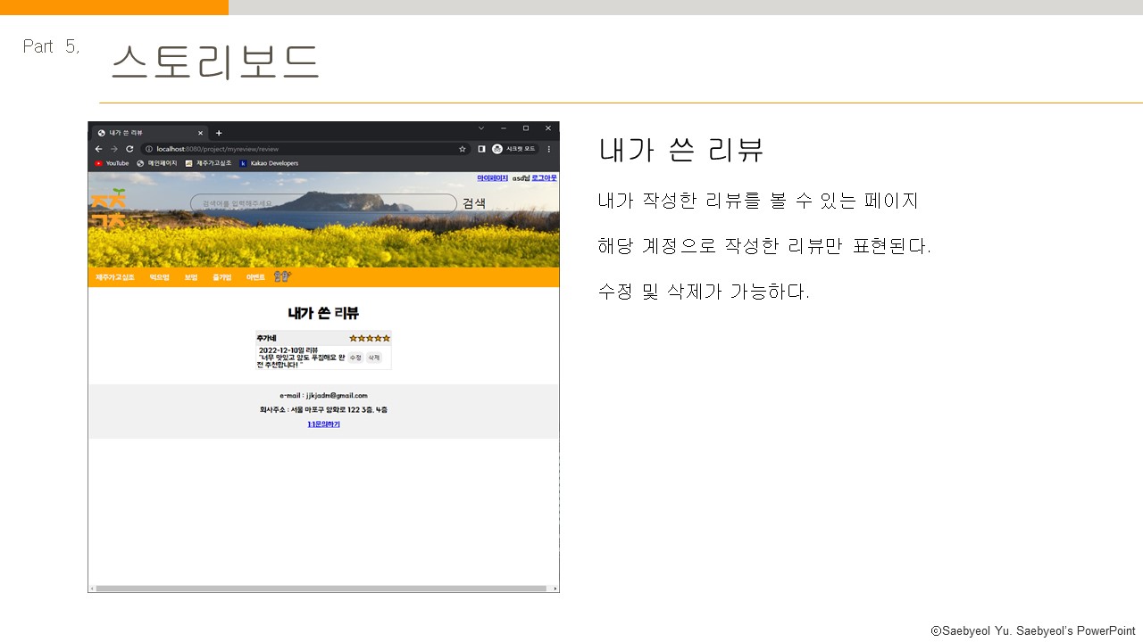This screenshot has height=642, width=1143.
Task: Click the 1:1문의하기 inquiry link
Action: coord(323,424)
